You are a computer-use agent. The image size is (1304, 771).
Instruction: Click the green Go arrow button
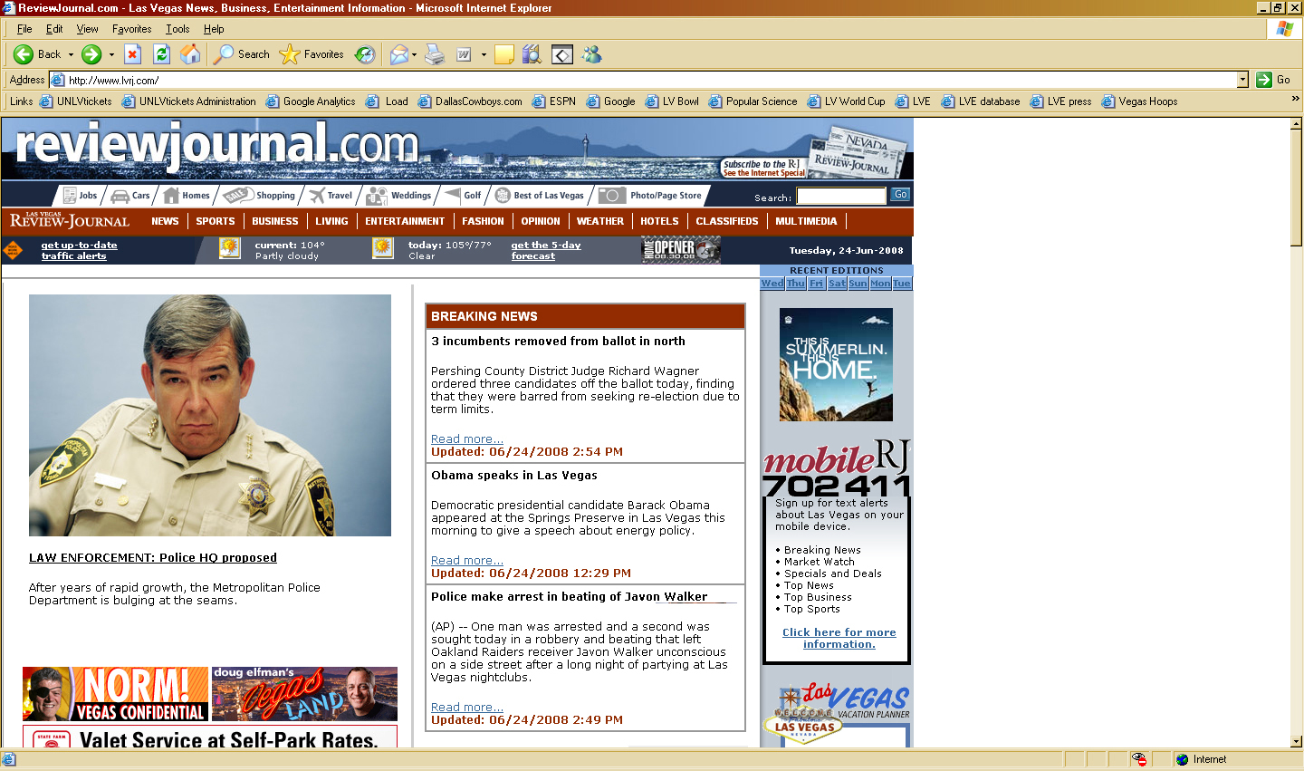point(1264,80)
